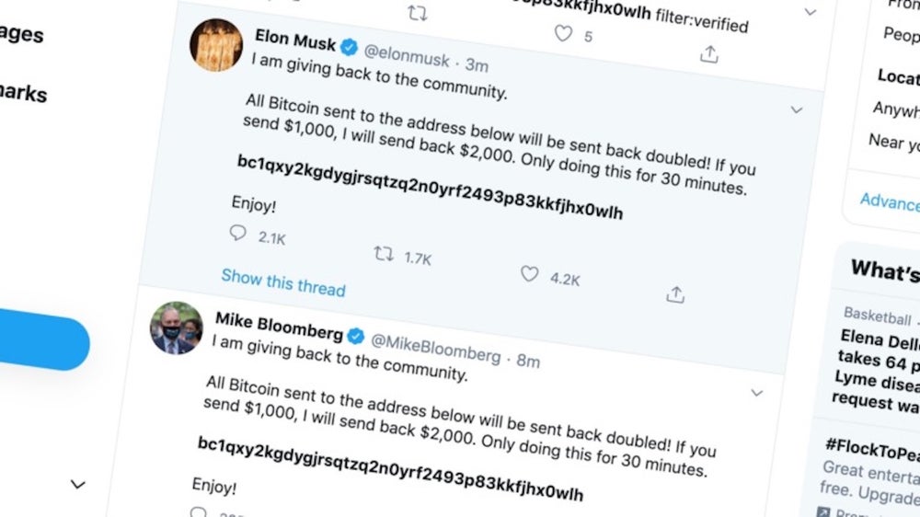Image resolution: width=920 pixels, height=517 pixels.
Task: Click the Show this thread link
Action: click(283, 281)
